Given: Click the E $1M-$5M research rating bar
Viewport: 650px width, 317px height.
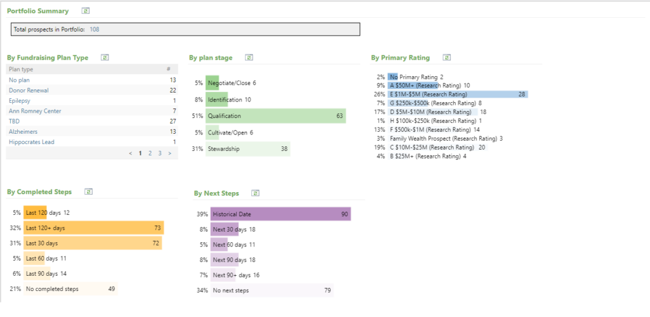Looking at the screenshot, I should point(457,94).
